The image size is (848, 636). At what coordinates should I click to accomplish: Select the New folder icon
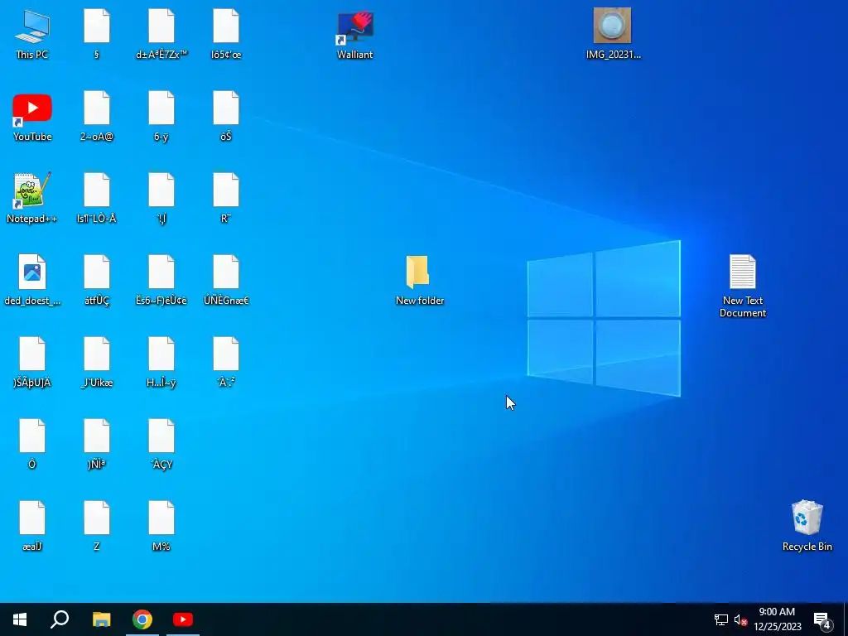[x=419, y=280]
